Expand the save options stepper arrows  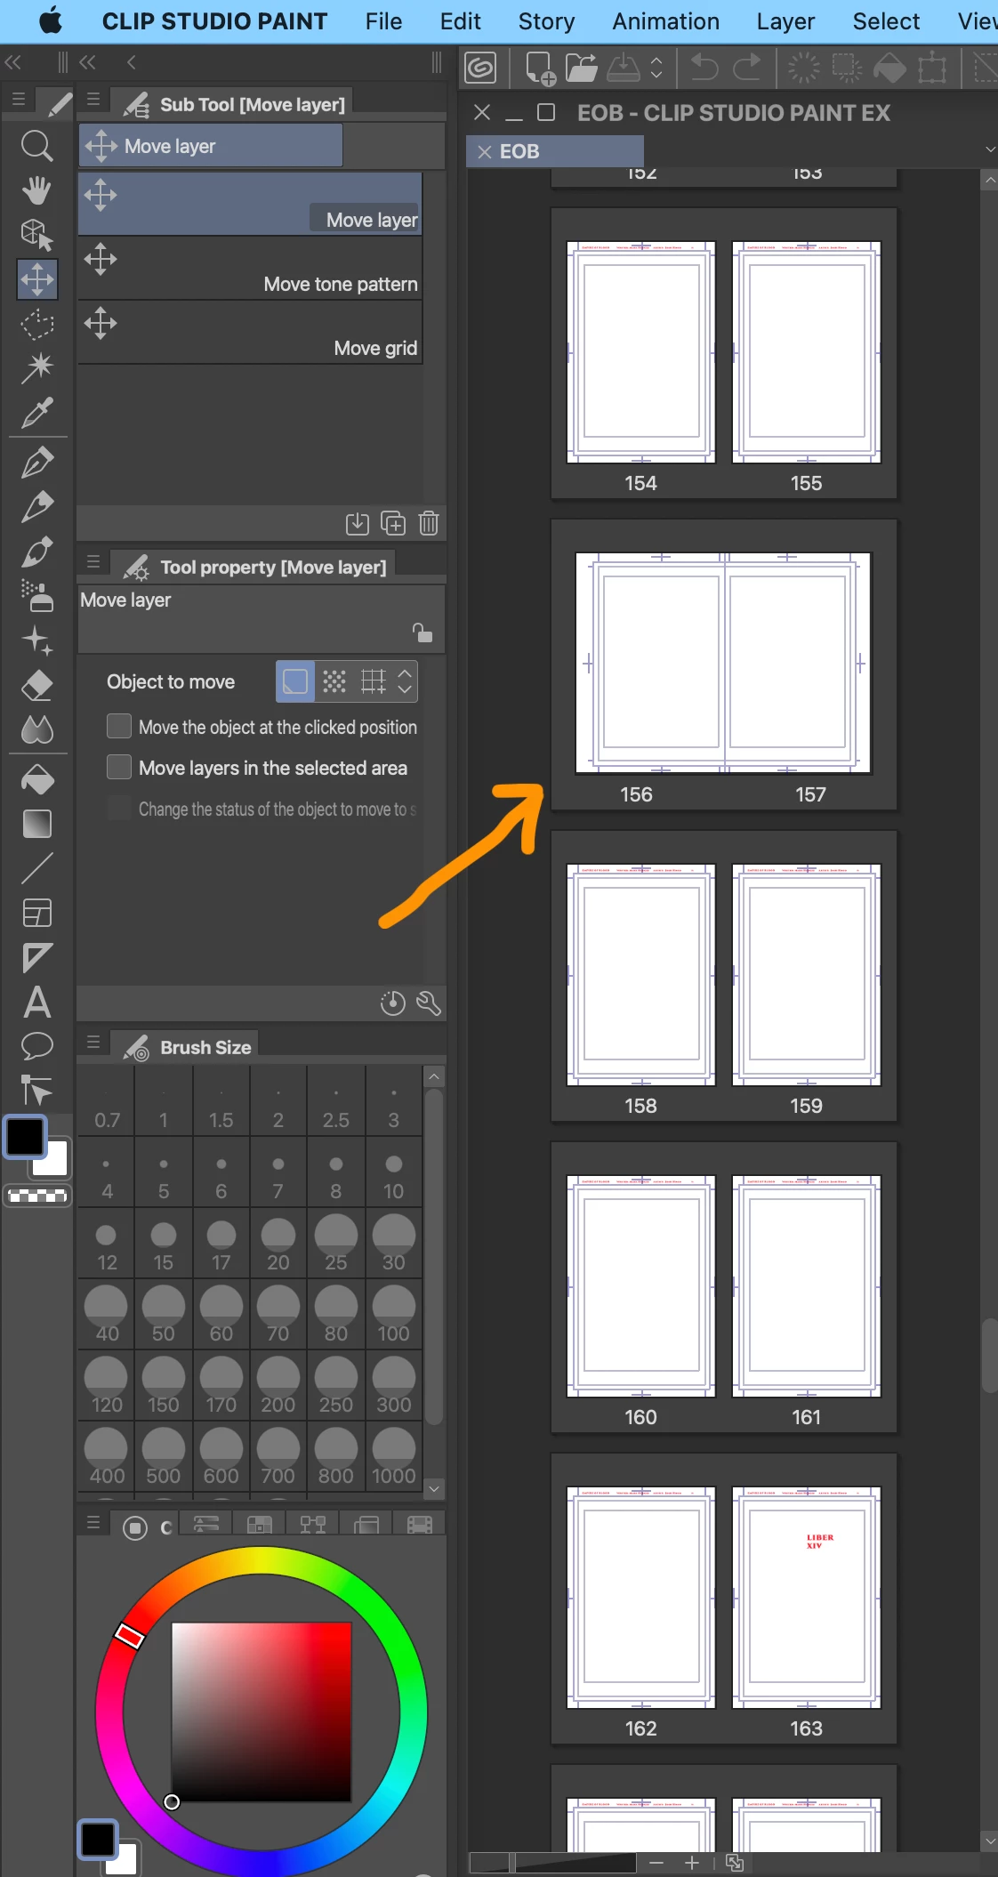[x=656, y=68]
